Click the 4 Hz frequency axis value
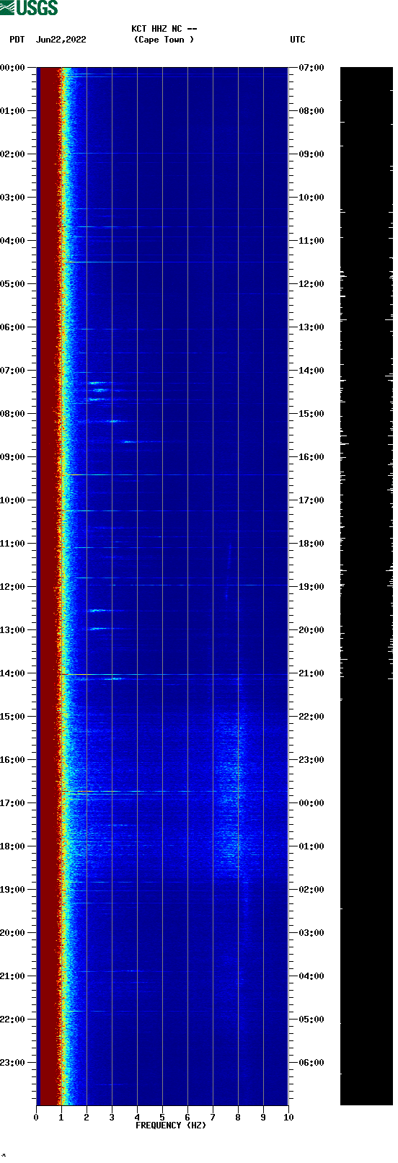Image resolution: width=398 pixels, height=1163 pixels. (137, 1118)
